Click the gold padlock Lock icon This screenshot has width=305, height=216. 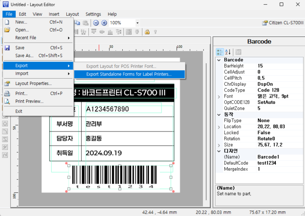pos(147,32)
